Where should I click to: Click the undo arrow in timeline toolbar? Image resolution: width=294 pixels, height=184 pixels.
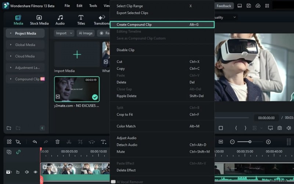pos(35,142)
